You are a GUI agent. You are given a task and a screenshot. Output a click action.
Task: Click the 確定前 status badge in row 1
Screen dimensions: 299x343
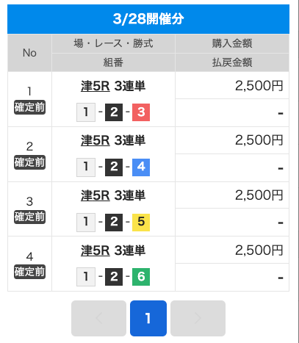pyautogui.click(x=29, y=107)
